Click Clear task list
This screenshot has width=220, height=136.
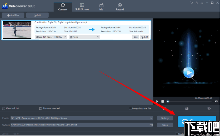pos(11,108)
